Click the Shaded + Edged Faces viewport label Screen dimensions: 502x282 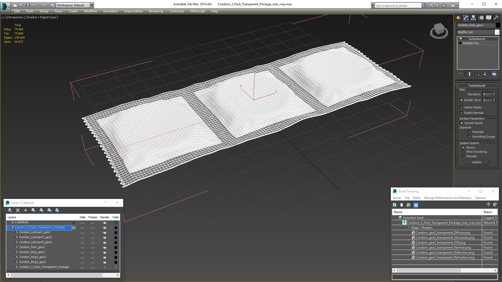click(42, 17)
